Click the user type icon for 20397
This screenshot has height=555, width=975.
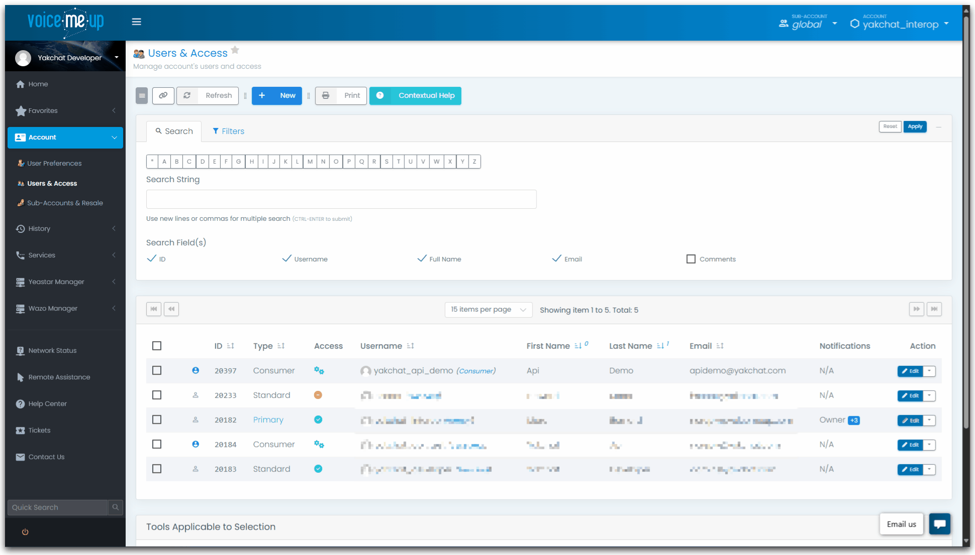pyautogui.click(x=196, y=370)
